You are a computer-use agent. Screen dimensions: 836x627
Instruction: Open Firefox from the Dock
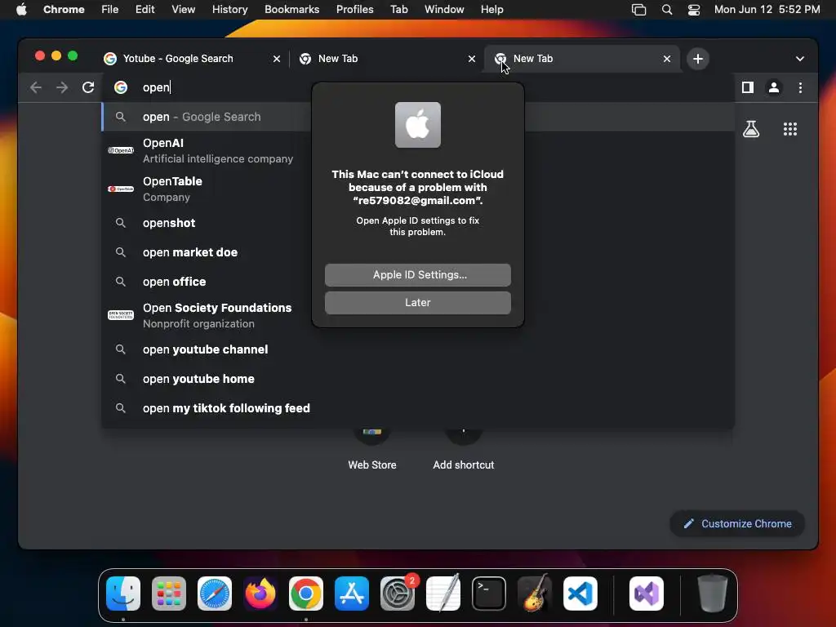pyautogui.click(x=260, y=594)
